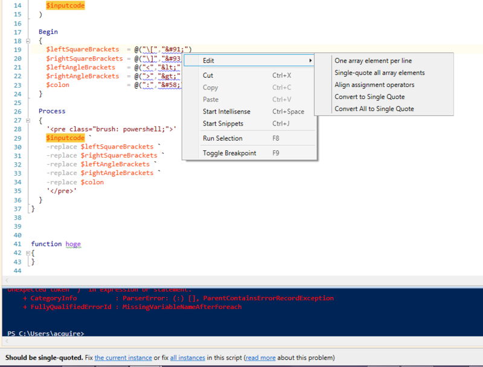
Task: Fix all instances link
Action: pyautogui.click(x=187, y=358)
